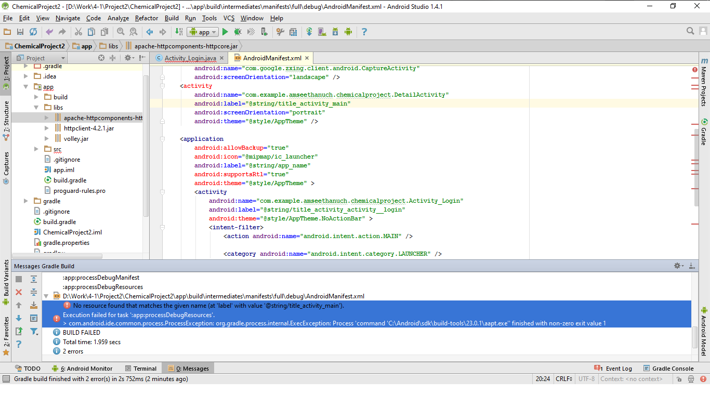Click ChemicalProject2 in the breadcrumb bar

[35, 46]
